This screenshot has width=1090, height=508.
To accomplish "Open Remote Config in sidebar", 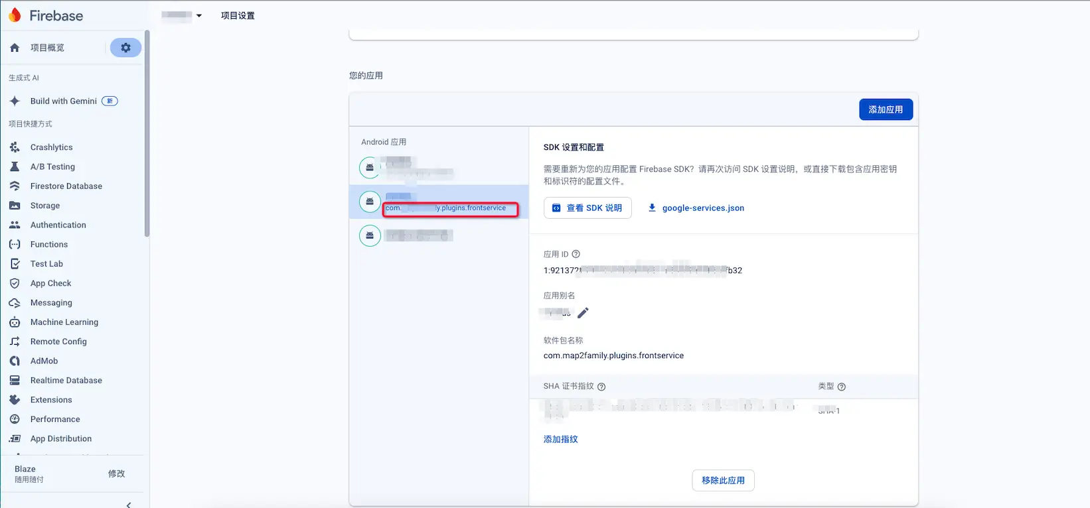I will [x=58, y=342].
